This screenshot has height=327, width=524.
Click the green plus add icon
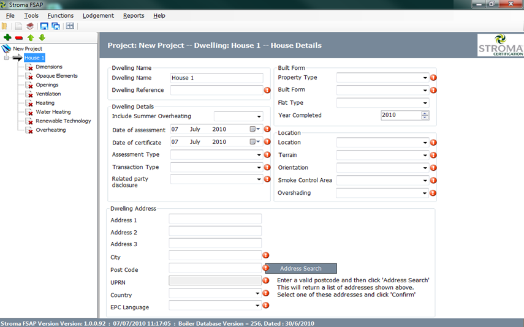click(x=7, y=37)
